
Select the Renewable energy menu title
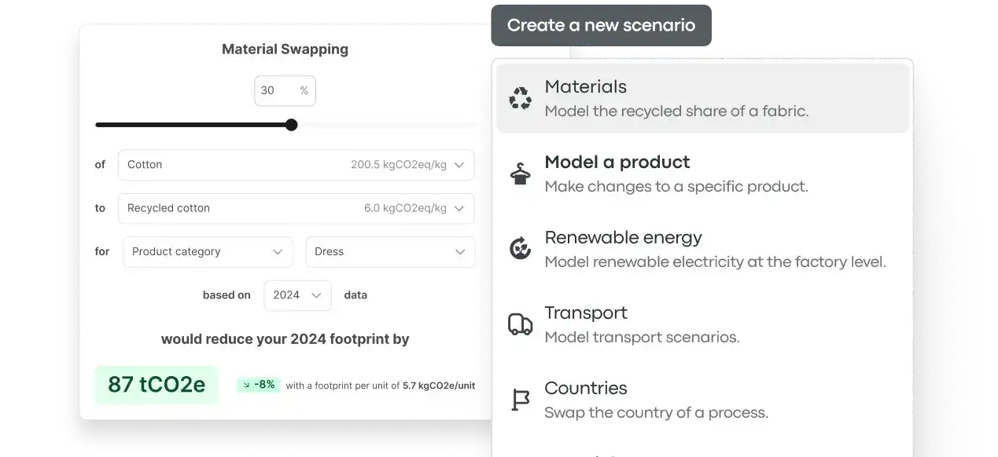tap(623, 238)
